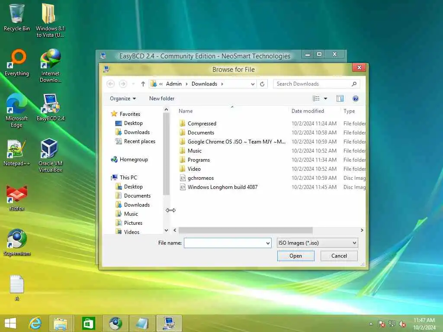
Task: Launch Supermium desktop shortcut
Action: coord(17,243)
